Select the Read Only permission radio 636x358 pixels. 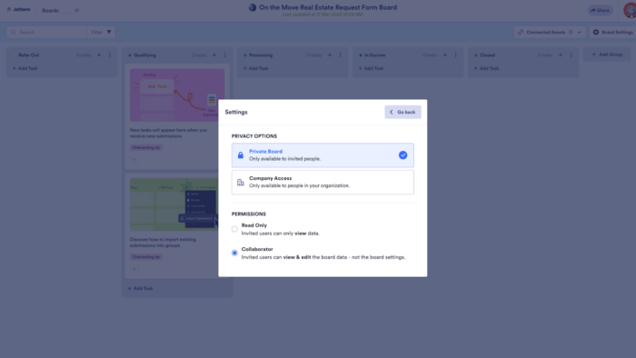tap(234, 229)
